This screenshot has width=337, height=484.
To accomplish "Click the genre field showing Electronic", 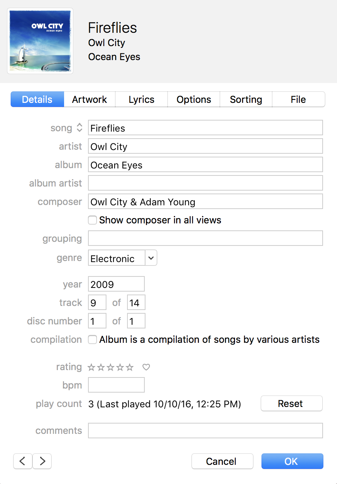I will [117, 258].
